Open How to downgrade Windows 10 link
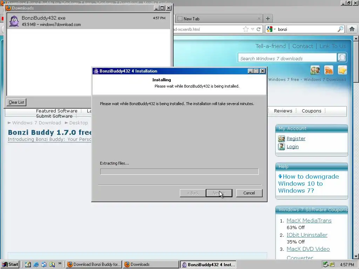 (x=309, y=184)
